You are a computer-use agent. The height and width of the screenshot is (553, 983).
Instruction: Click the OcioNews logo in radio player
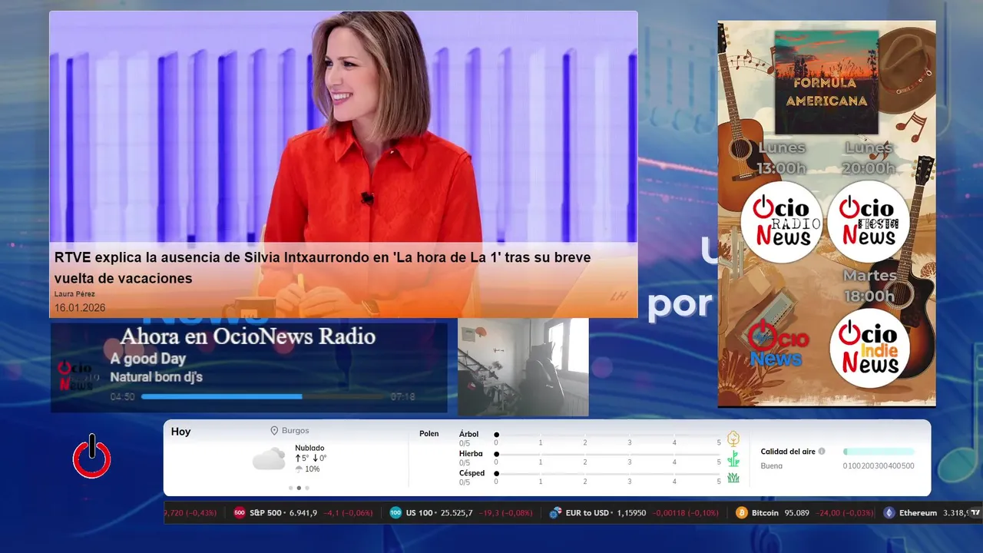(x=78, y=376)
